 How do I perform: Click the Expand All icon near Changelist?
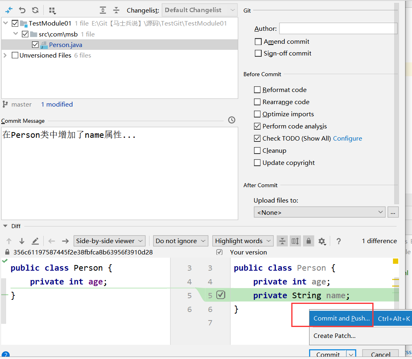pos(102,10)
